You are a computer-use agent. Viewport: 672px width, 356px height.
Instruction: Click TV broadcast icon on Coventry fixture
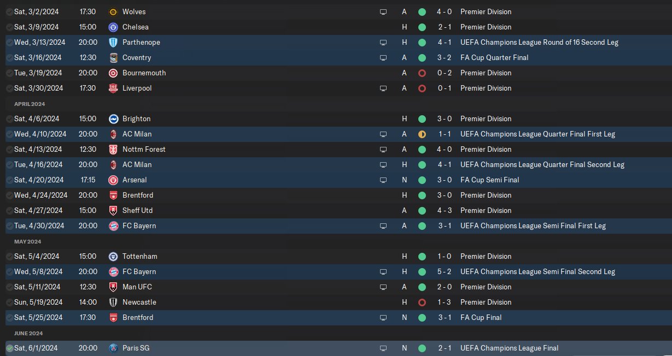pyautogui.click(x=383, y=57)
